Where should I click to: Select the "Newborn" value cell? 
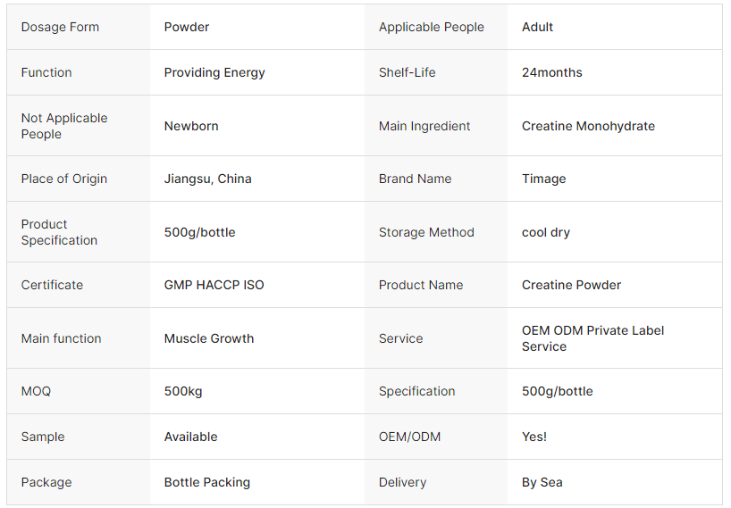(191, 126)
